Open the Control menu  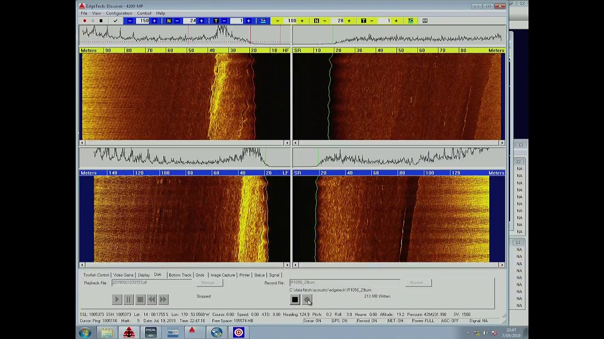click(x=144, y=13)
